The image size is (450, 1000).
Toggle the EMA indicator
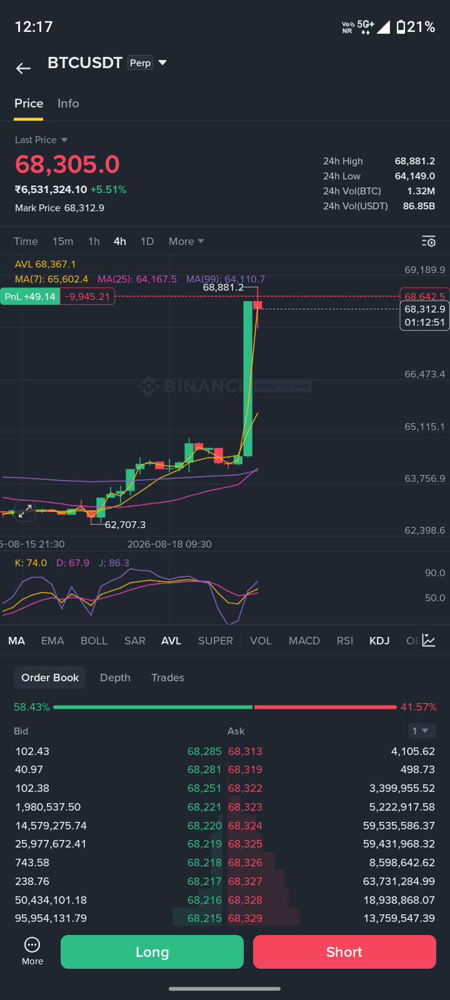[52, 641]
